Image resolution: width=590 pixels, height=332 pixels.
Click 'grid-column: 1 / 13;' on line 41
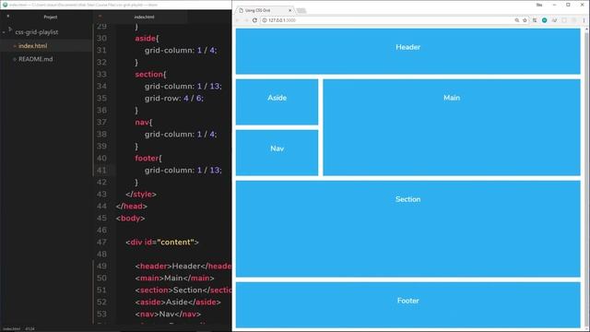183,170
